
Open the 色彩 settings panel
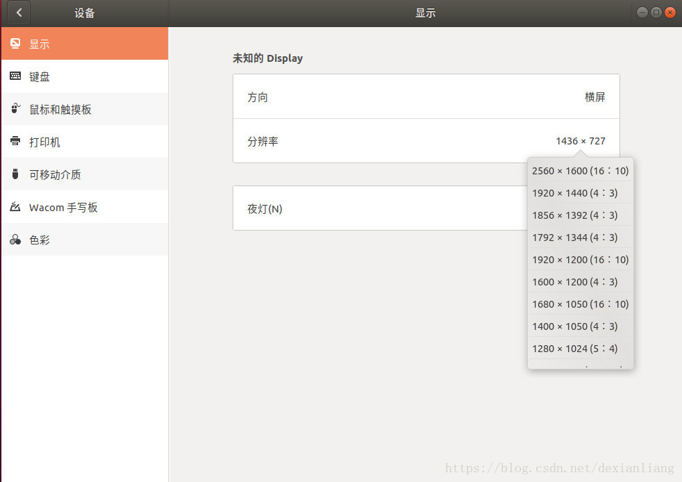[85, 239]
